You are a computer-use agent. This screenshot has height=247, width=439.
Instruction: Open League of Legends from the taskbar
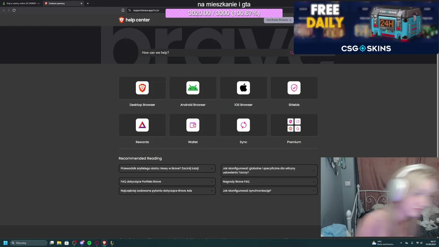point(112,243)
